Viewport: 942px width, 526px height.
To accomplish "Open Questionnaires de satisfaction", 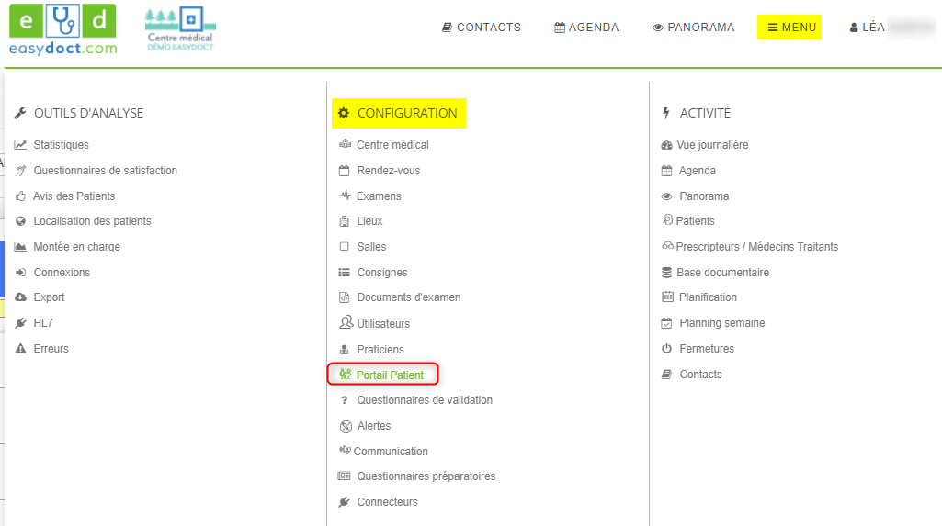I will coord(105,171).
